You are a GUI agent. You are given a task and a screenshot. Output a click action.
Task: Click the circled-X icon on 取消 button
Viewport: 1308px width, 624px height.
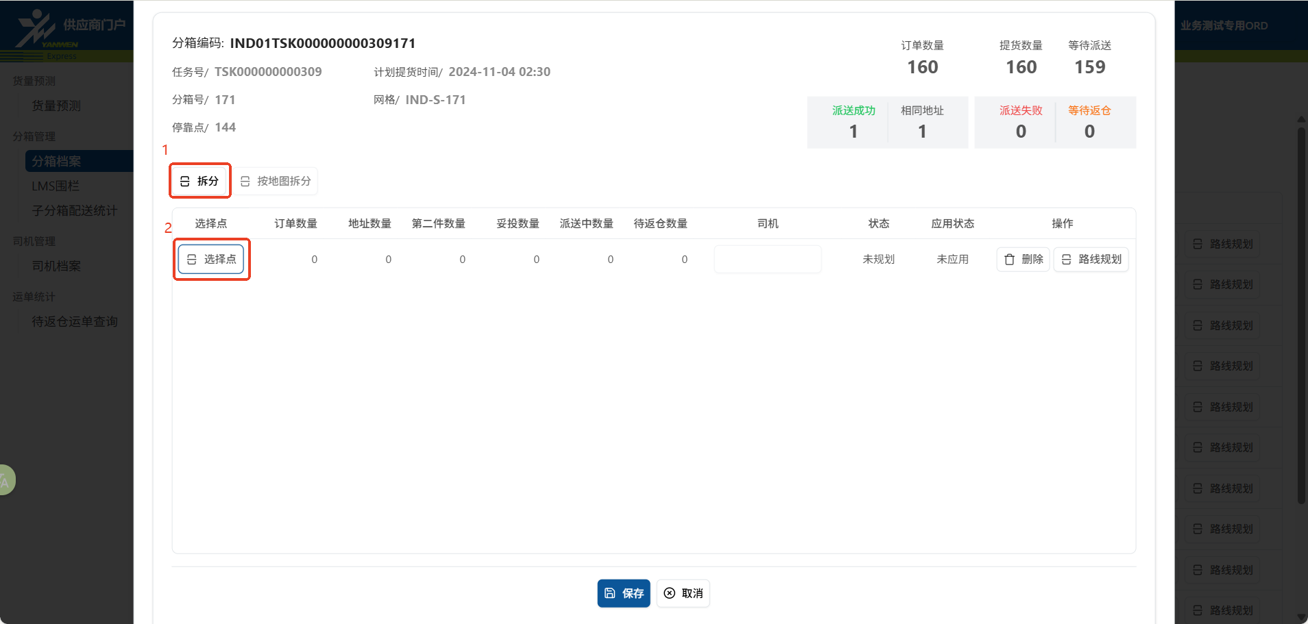[x=669, y=593]
